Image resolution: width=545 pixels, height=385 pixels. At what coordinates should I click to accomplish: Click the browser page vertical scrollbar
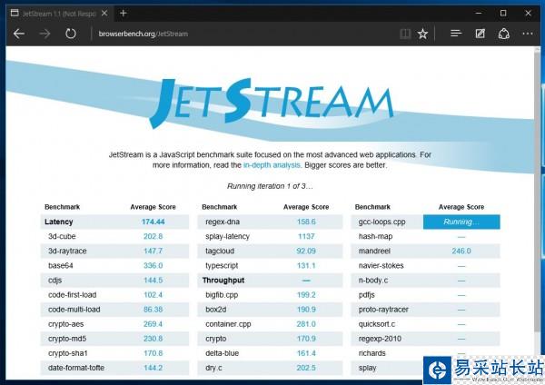tap(537, 191)
